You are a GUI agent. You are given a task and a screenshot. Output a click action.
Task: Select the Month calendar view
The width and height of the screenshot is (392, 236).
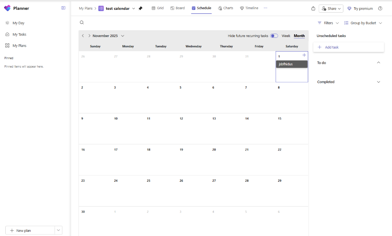click(299, 36)
